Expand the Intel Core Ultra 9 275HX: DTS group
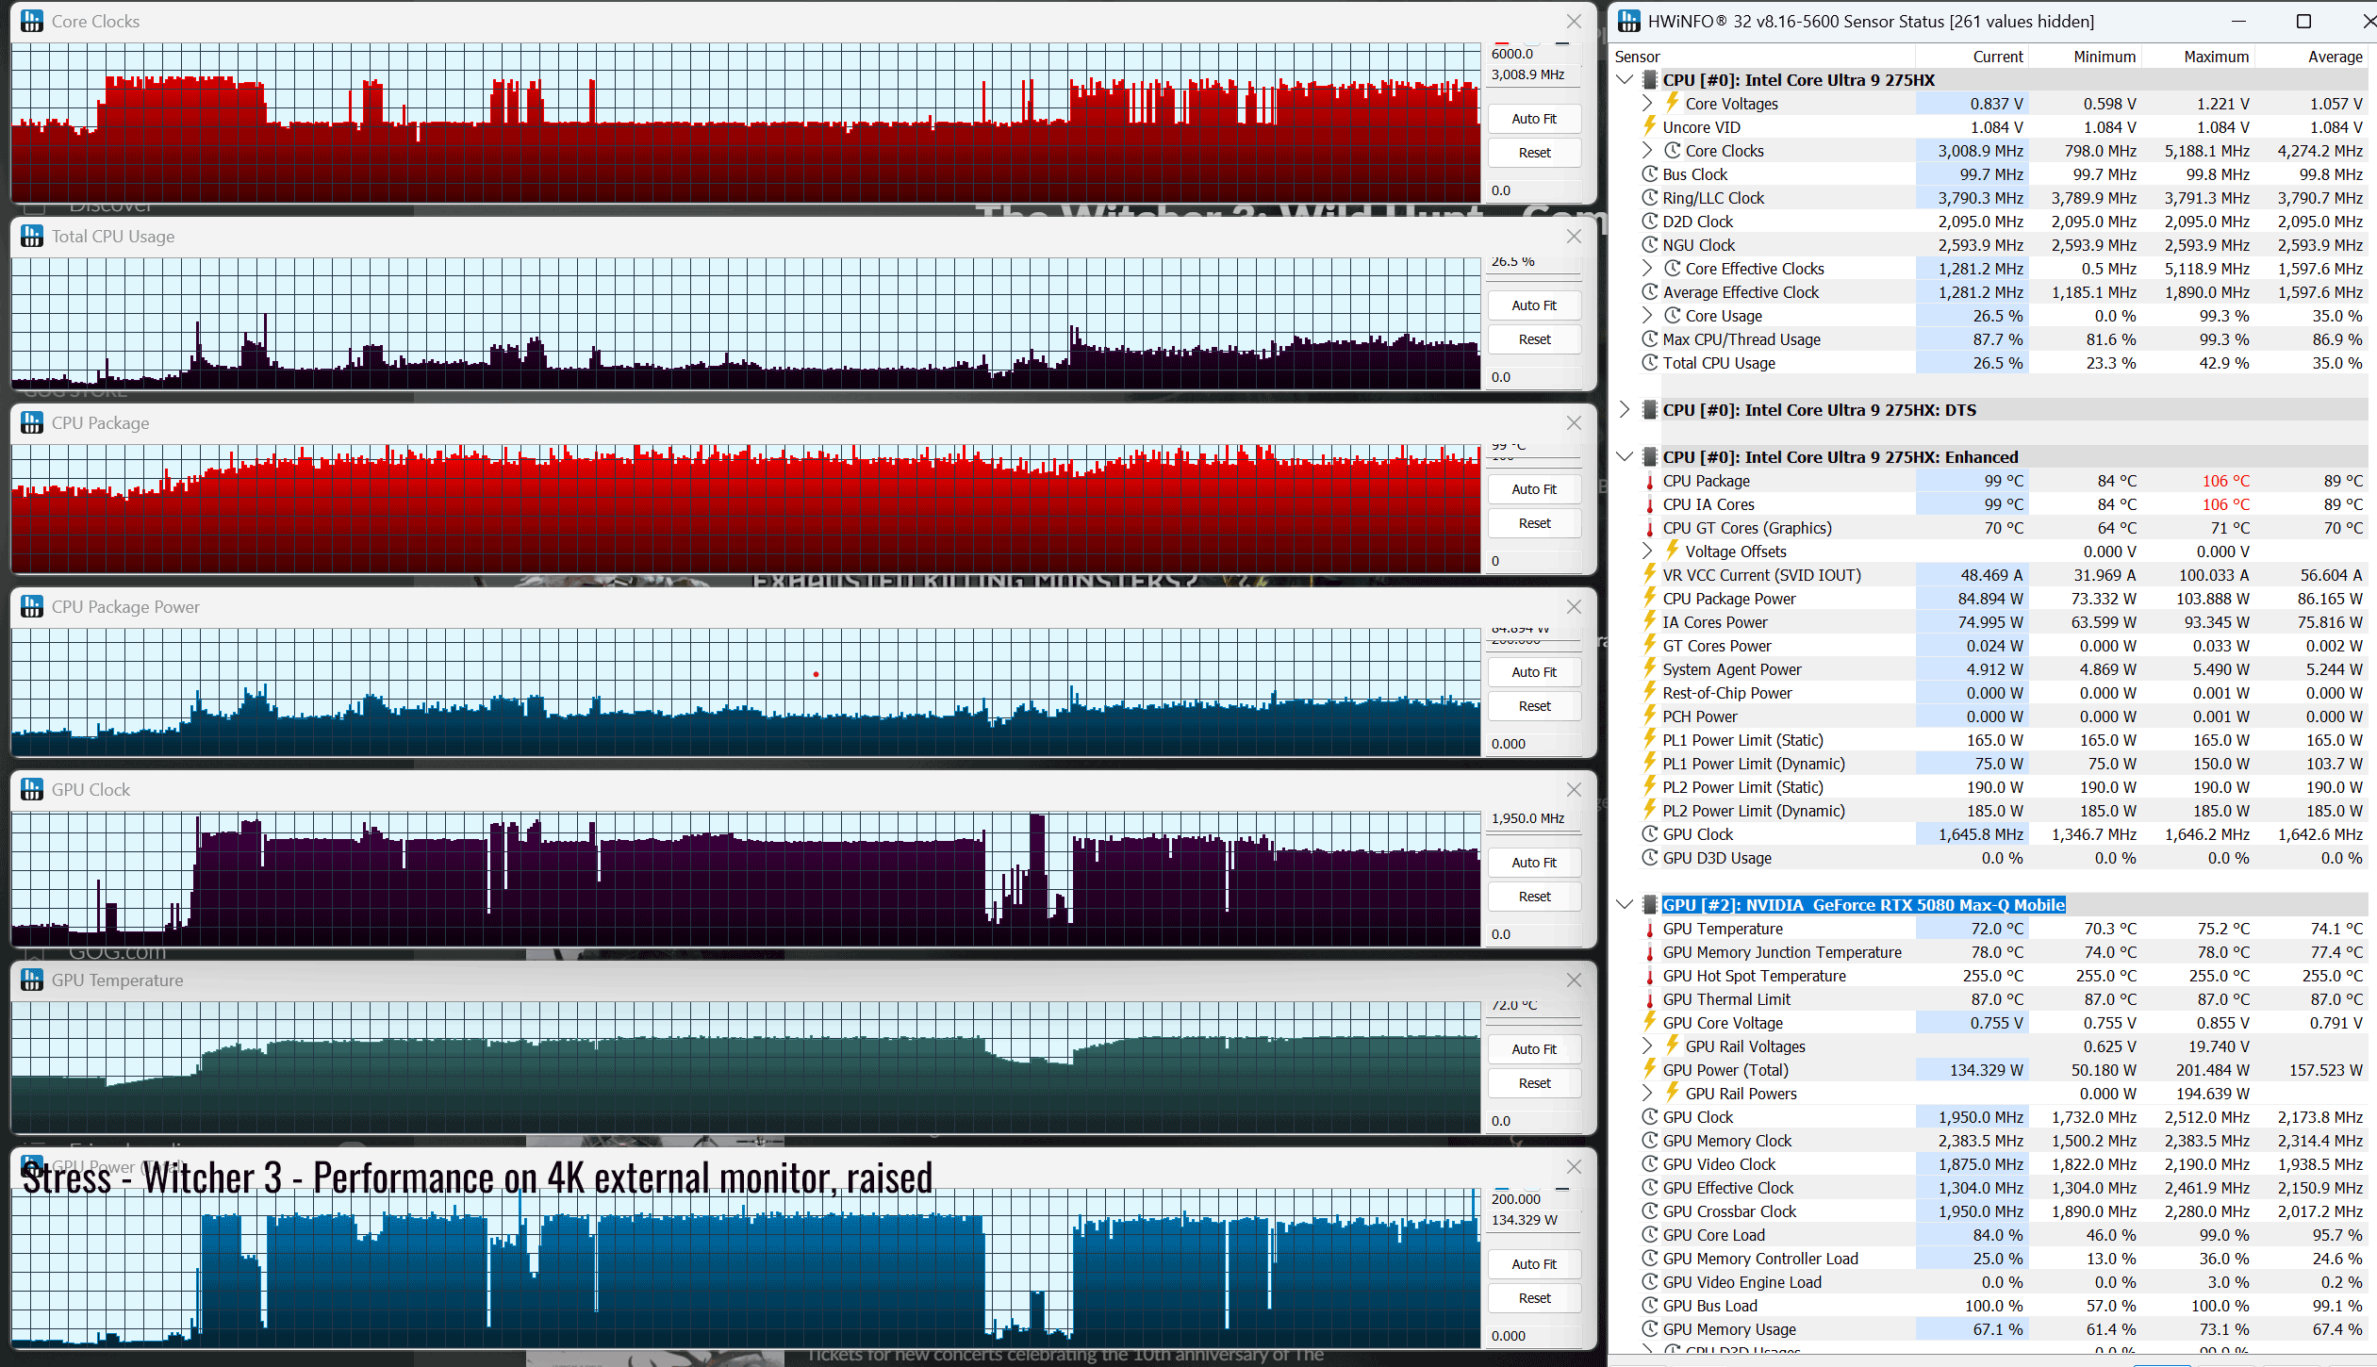 pyautogui.click(x=1625, y=410)
